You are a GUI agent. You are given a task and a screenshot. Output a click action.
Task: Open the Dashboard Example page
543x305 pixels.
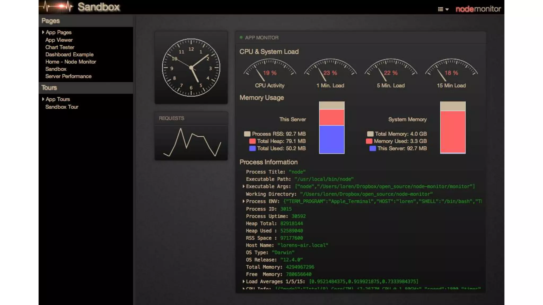[x=69, y=54]
